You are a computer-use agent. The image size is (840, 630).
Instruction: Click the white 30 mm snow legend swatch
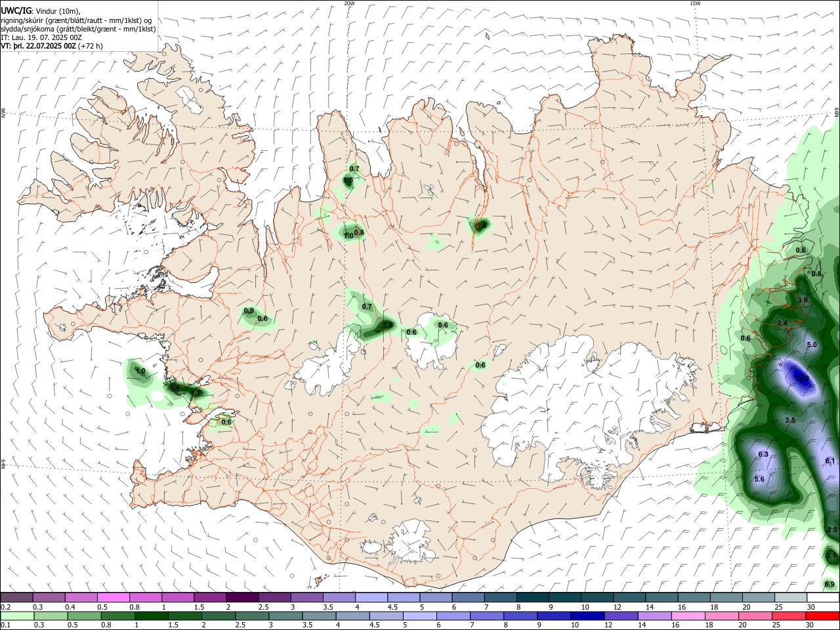coord(824,598)
